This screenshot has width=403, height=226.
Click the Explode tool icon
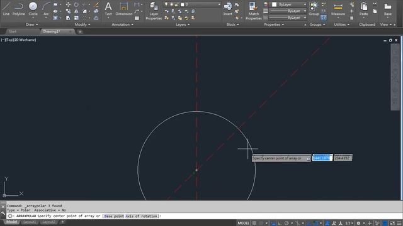tap(96, 11)
